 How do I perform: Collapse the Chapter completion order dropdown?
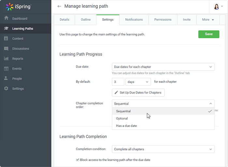[163, 104]
